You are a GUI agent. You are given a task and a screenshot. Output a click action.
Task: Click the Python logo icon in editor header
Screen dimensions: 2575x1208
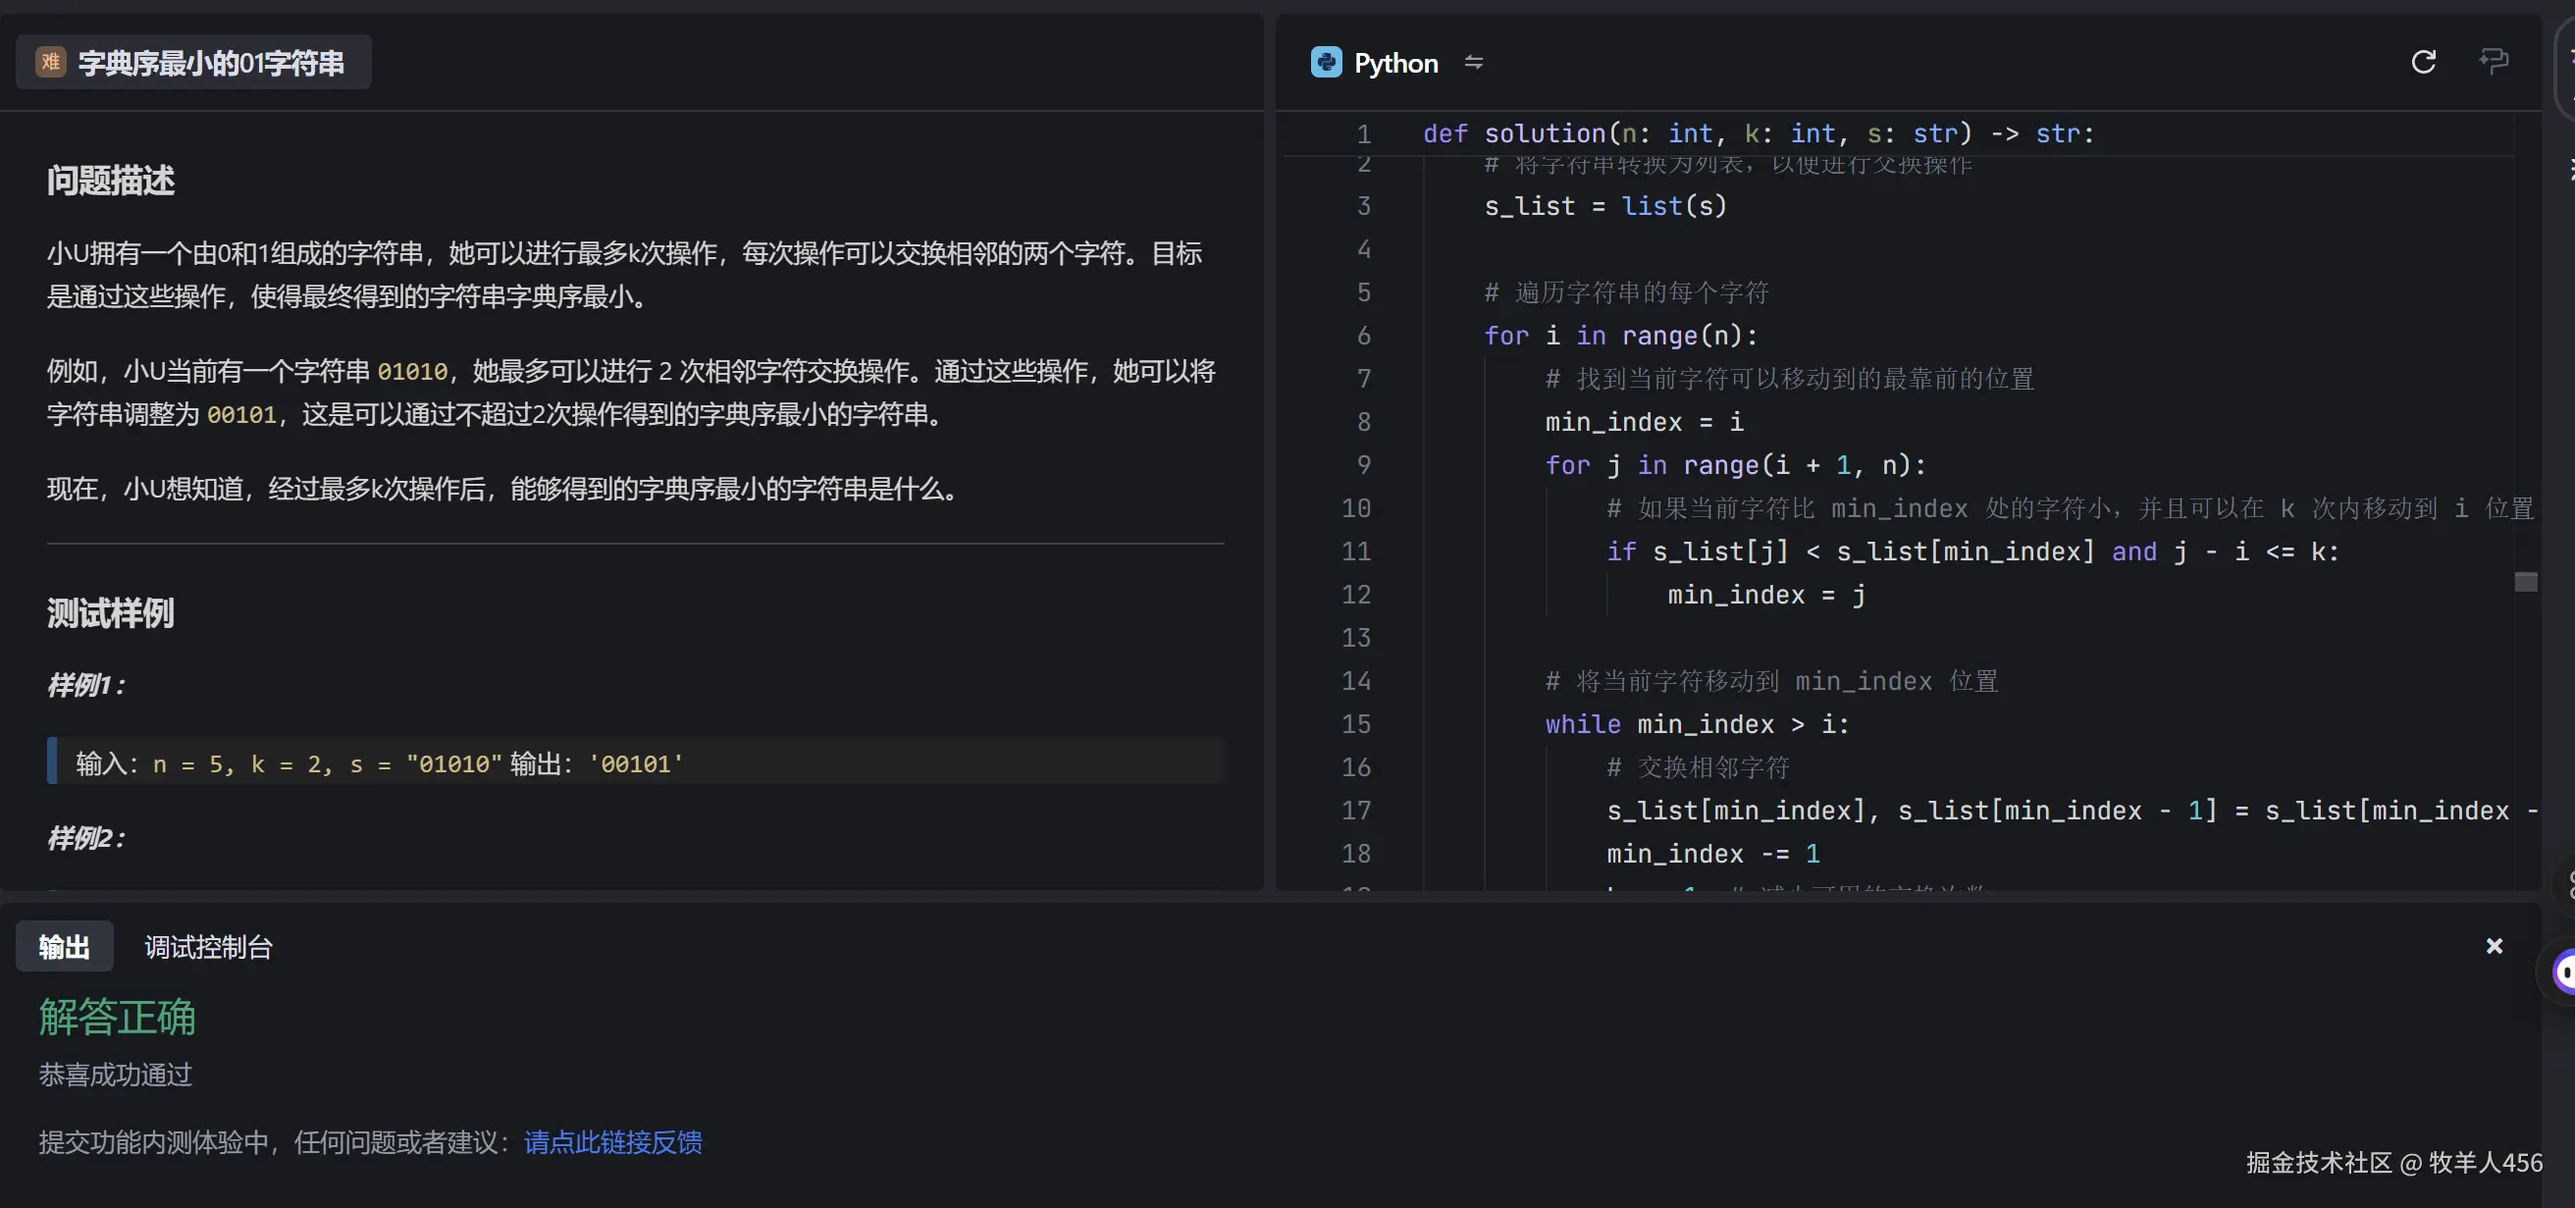(1325, 62)
